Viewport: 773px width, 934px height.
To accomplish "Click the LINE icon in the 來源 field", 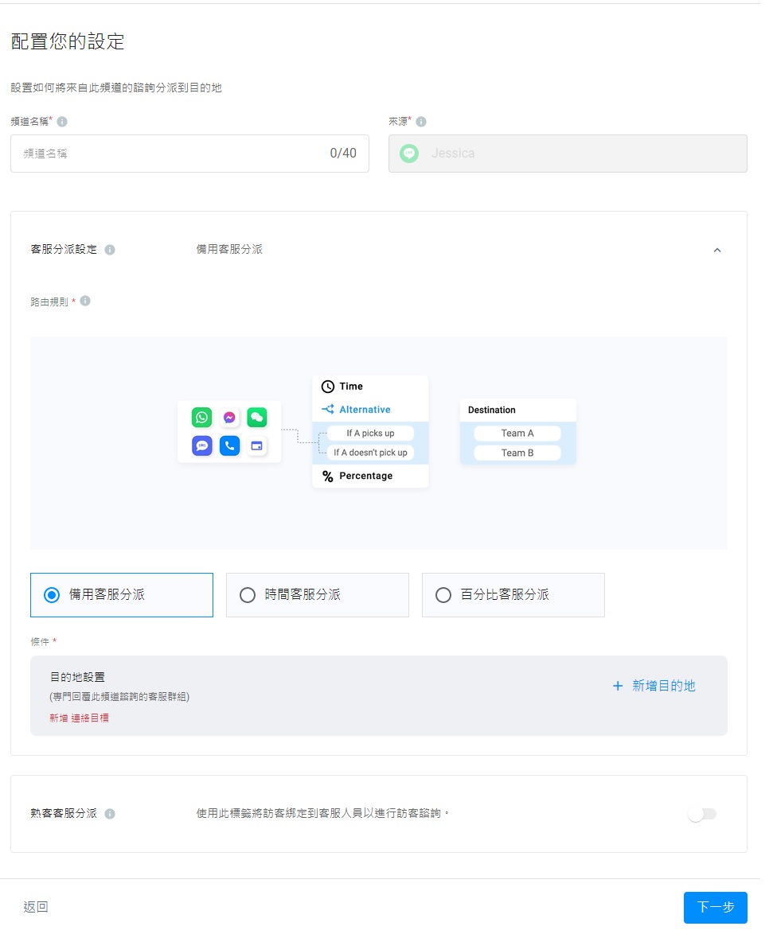I will pos(409,154).
